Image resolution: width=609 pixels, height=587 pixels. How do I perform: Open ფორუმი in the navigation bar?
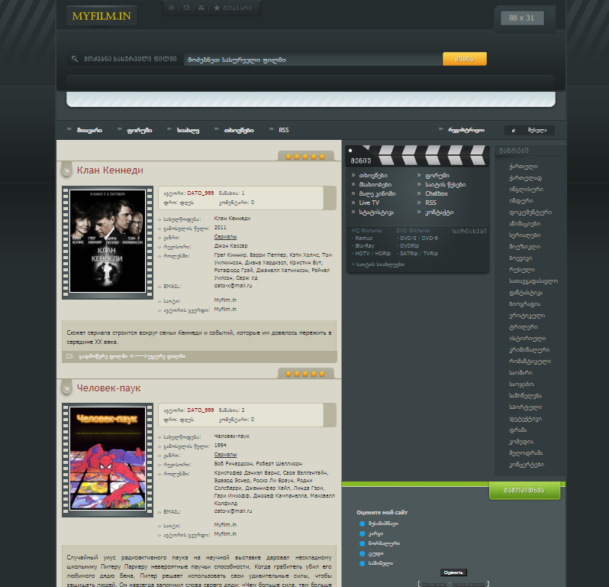(x=140, y=130)
